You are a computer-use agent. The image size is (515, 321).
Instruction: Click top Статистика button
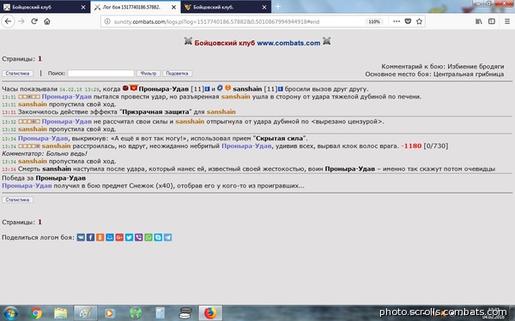coord(17,74)
